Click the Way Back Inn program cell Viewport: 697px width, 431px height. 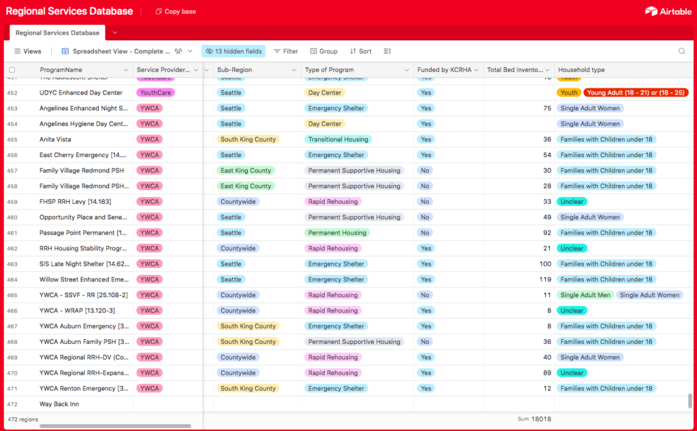[59, 404]
